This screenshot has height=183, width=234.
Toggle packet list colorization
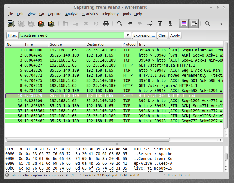click(x=184, y=24)
